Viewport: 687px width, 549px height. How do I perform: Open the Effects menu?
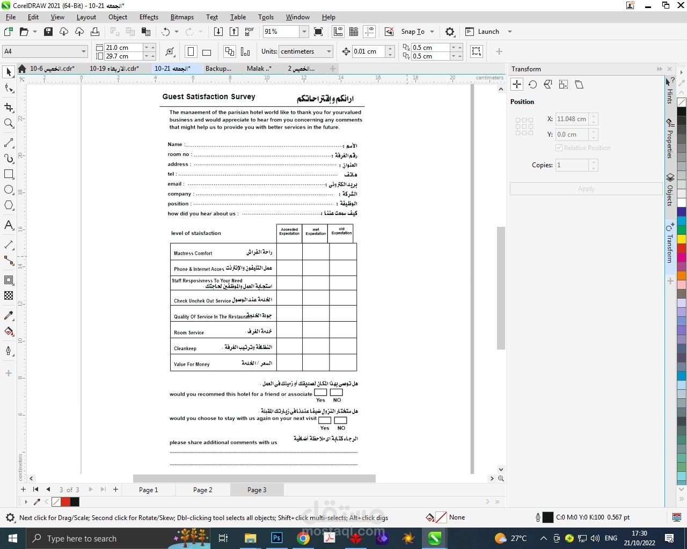pos(149,17)
